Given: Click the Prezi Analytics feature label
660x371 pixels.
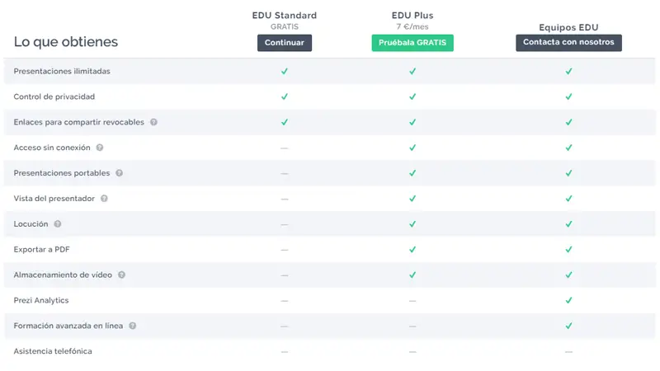Looking at the screenshot, I should click(41, 300).
